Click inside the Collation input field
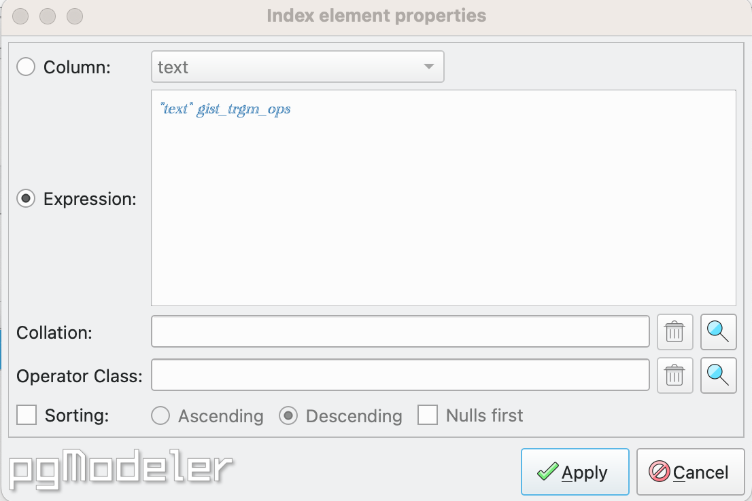The width and height of the screenshot is (752, 501). (401, 332)
